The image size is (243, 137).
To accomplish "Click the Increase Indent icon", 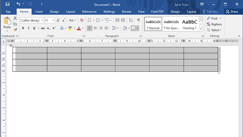I will (123, 20).
